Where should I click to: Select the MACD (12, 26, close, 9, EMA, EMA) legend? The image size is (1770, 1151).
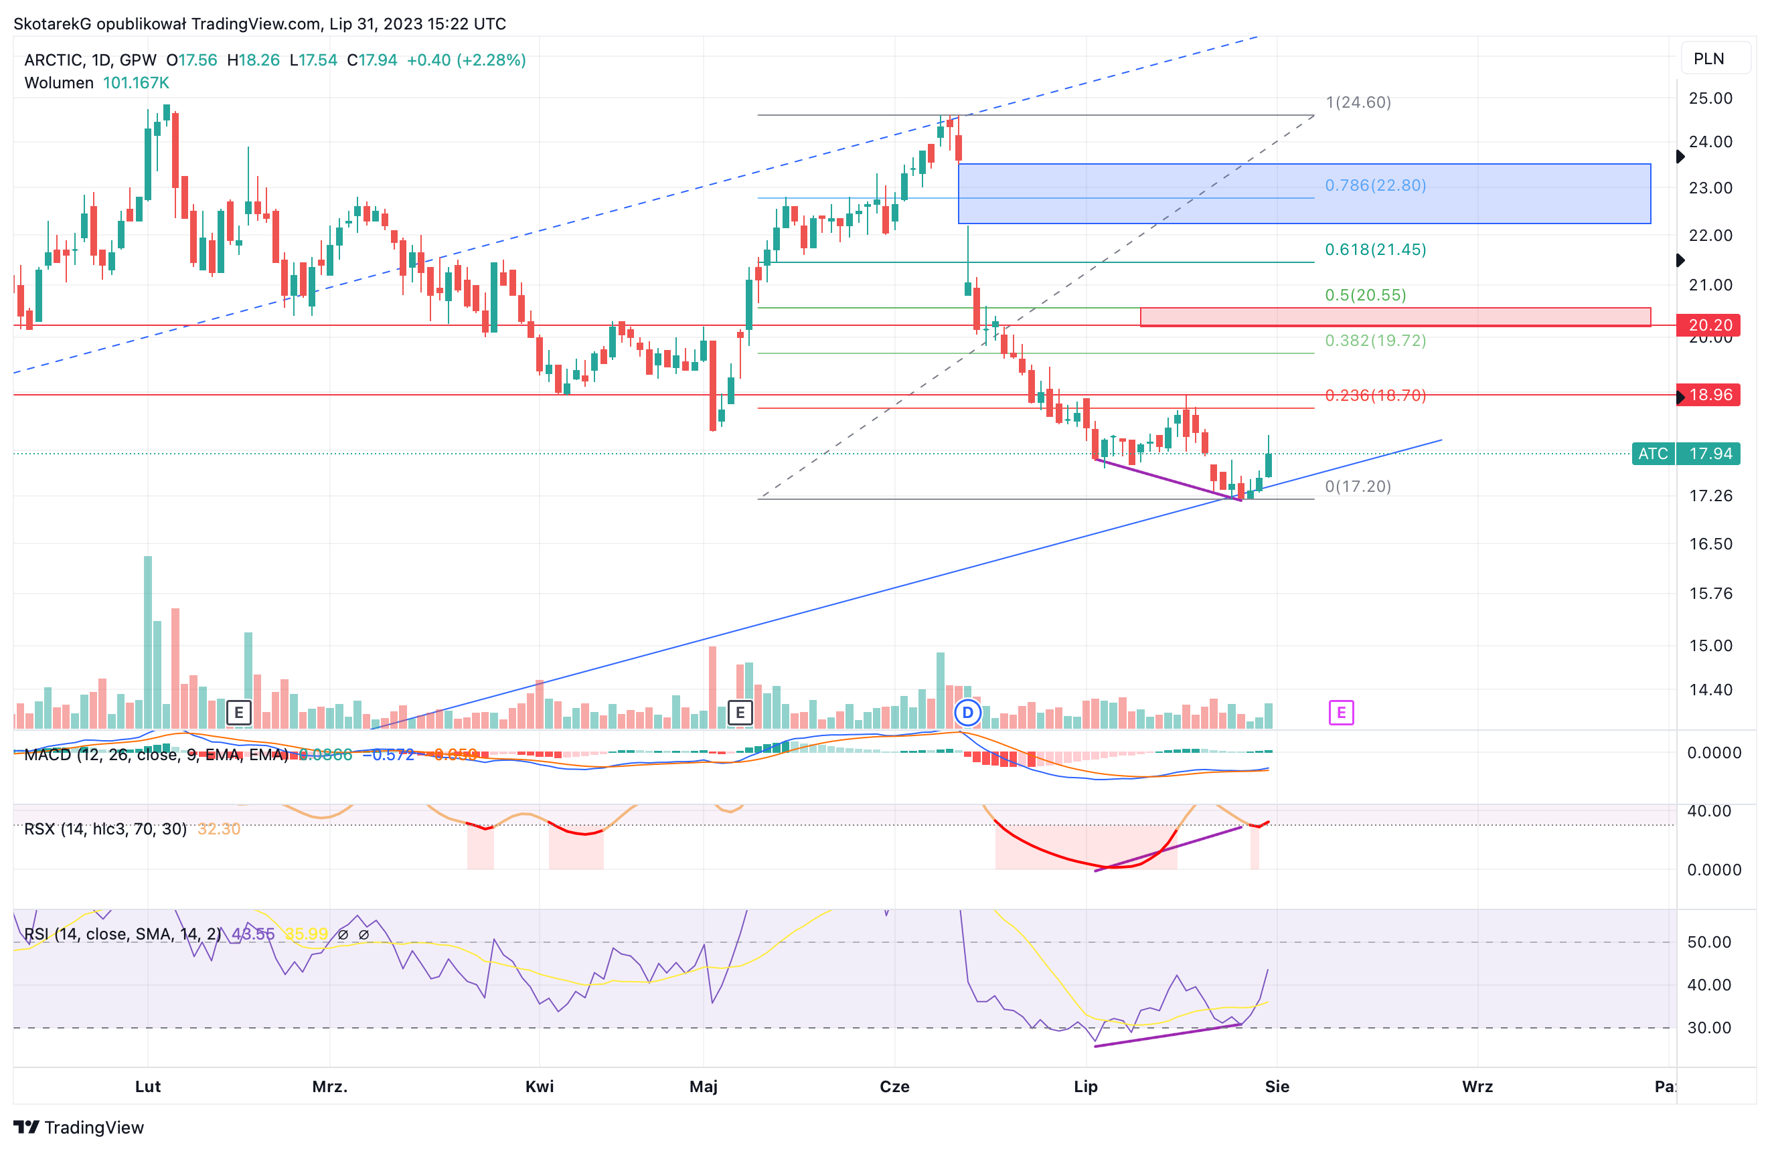pyautogui.click(x=156, y=755)
